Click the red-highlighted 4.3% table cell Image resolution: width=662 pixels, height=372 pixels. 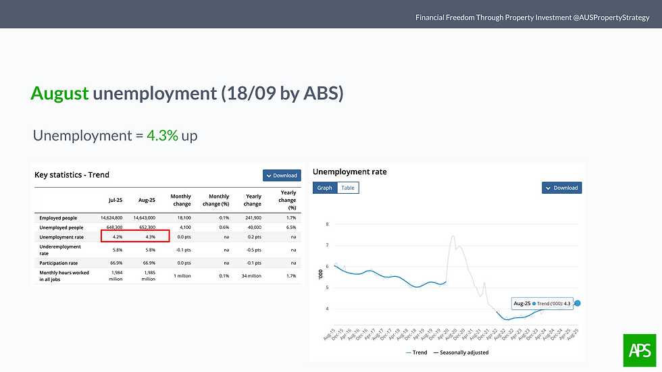(x=149, y=237)
